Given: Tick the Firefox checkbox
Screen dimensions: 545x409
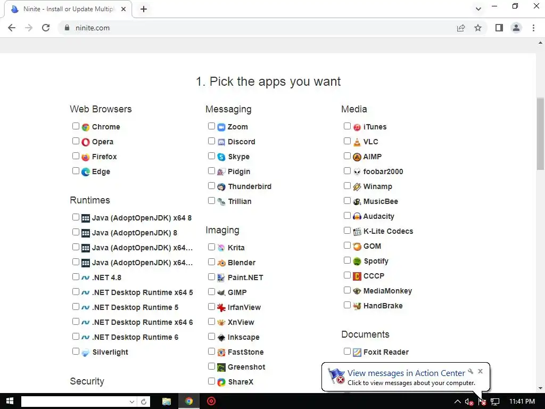Looking at the screenshot, I should click(76, 156).
